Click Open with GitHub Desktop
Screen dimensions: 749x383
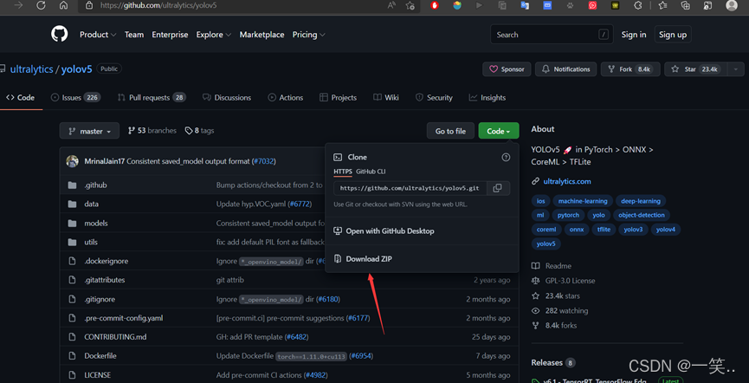(x=390, y=231)
